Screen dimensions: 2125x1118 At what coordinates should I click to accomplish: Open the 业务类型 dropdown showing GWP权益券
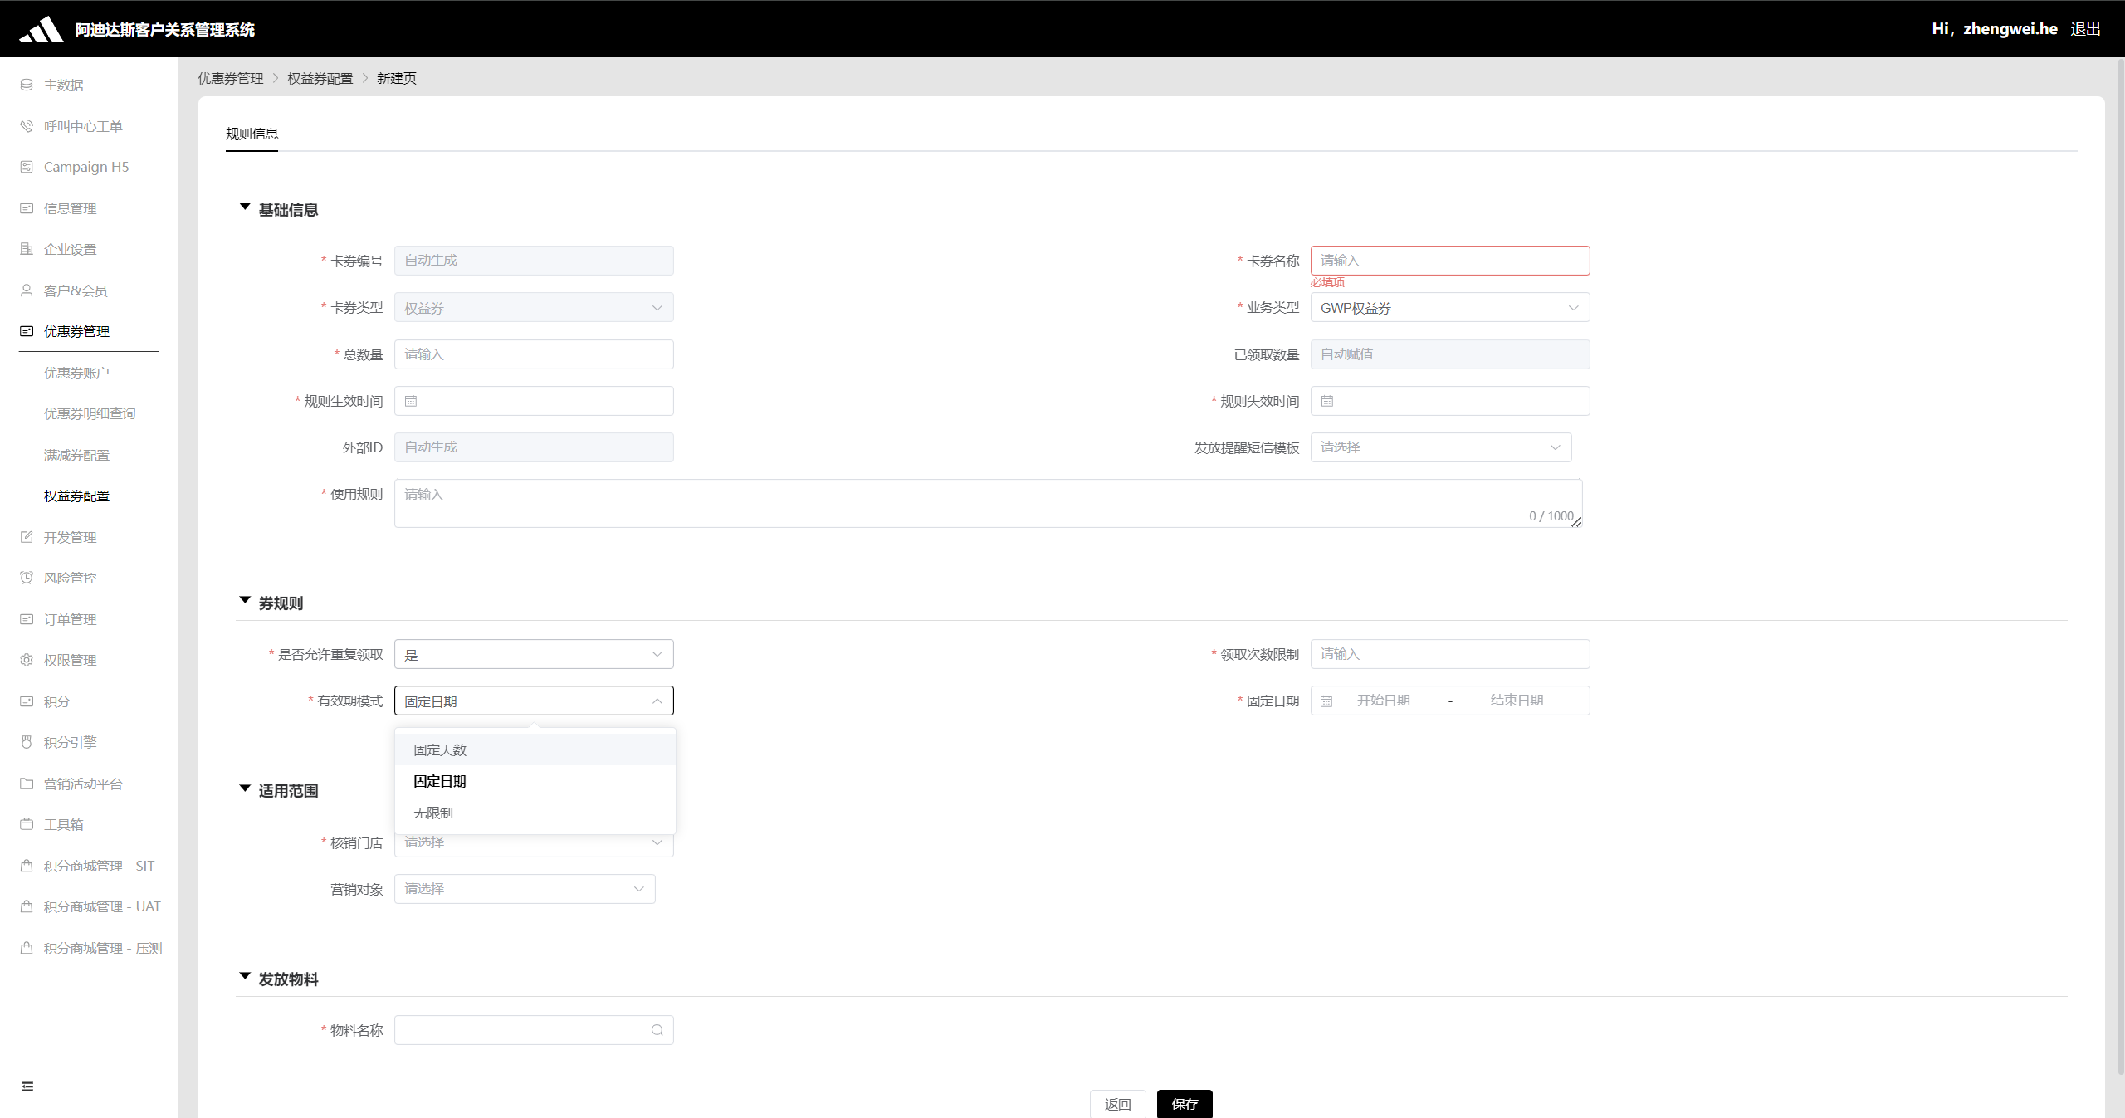1450,308
